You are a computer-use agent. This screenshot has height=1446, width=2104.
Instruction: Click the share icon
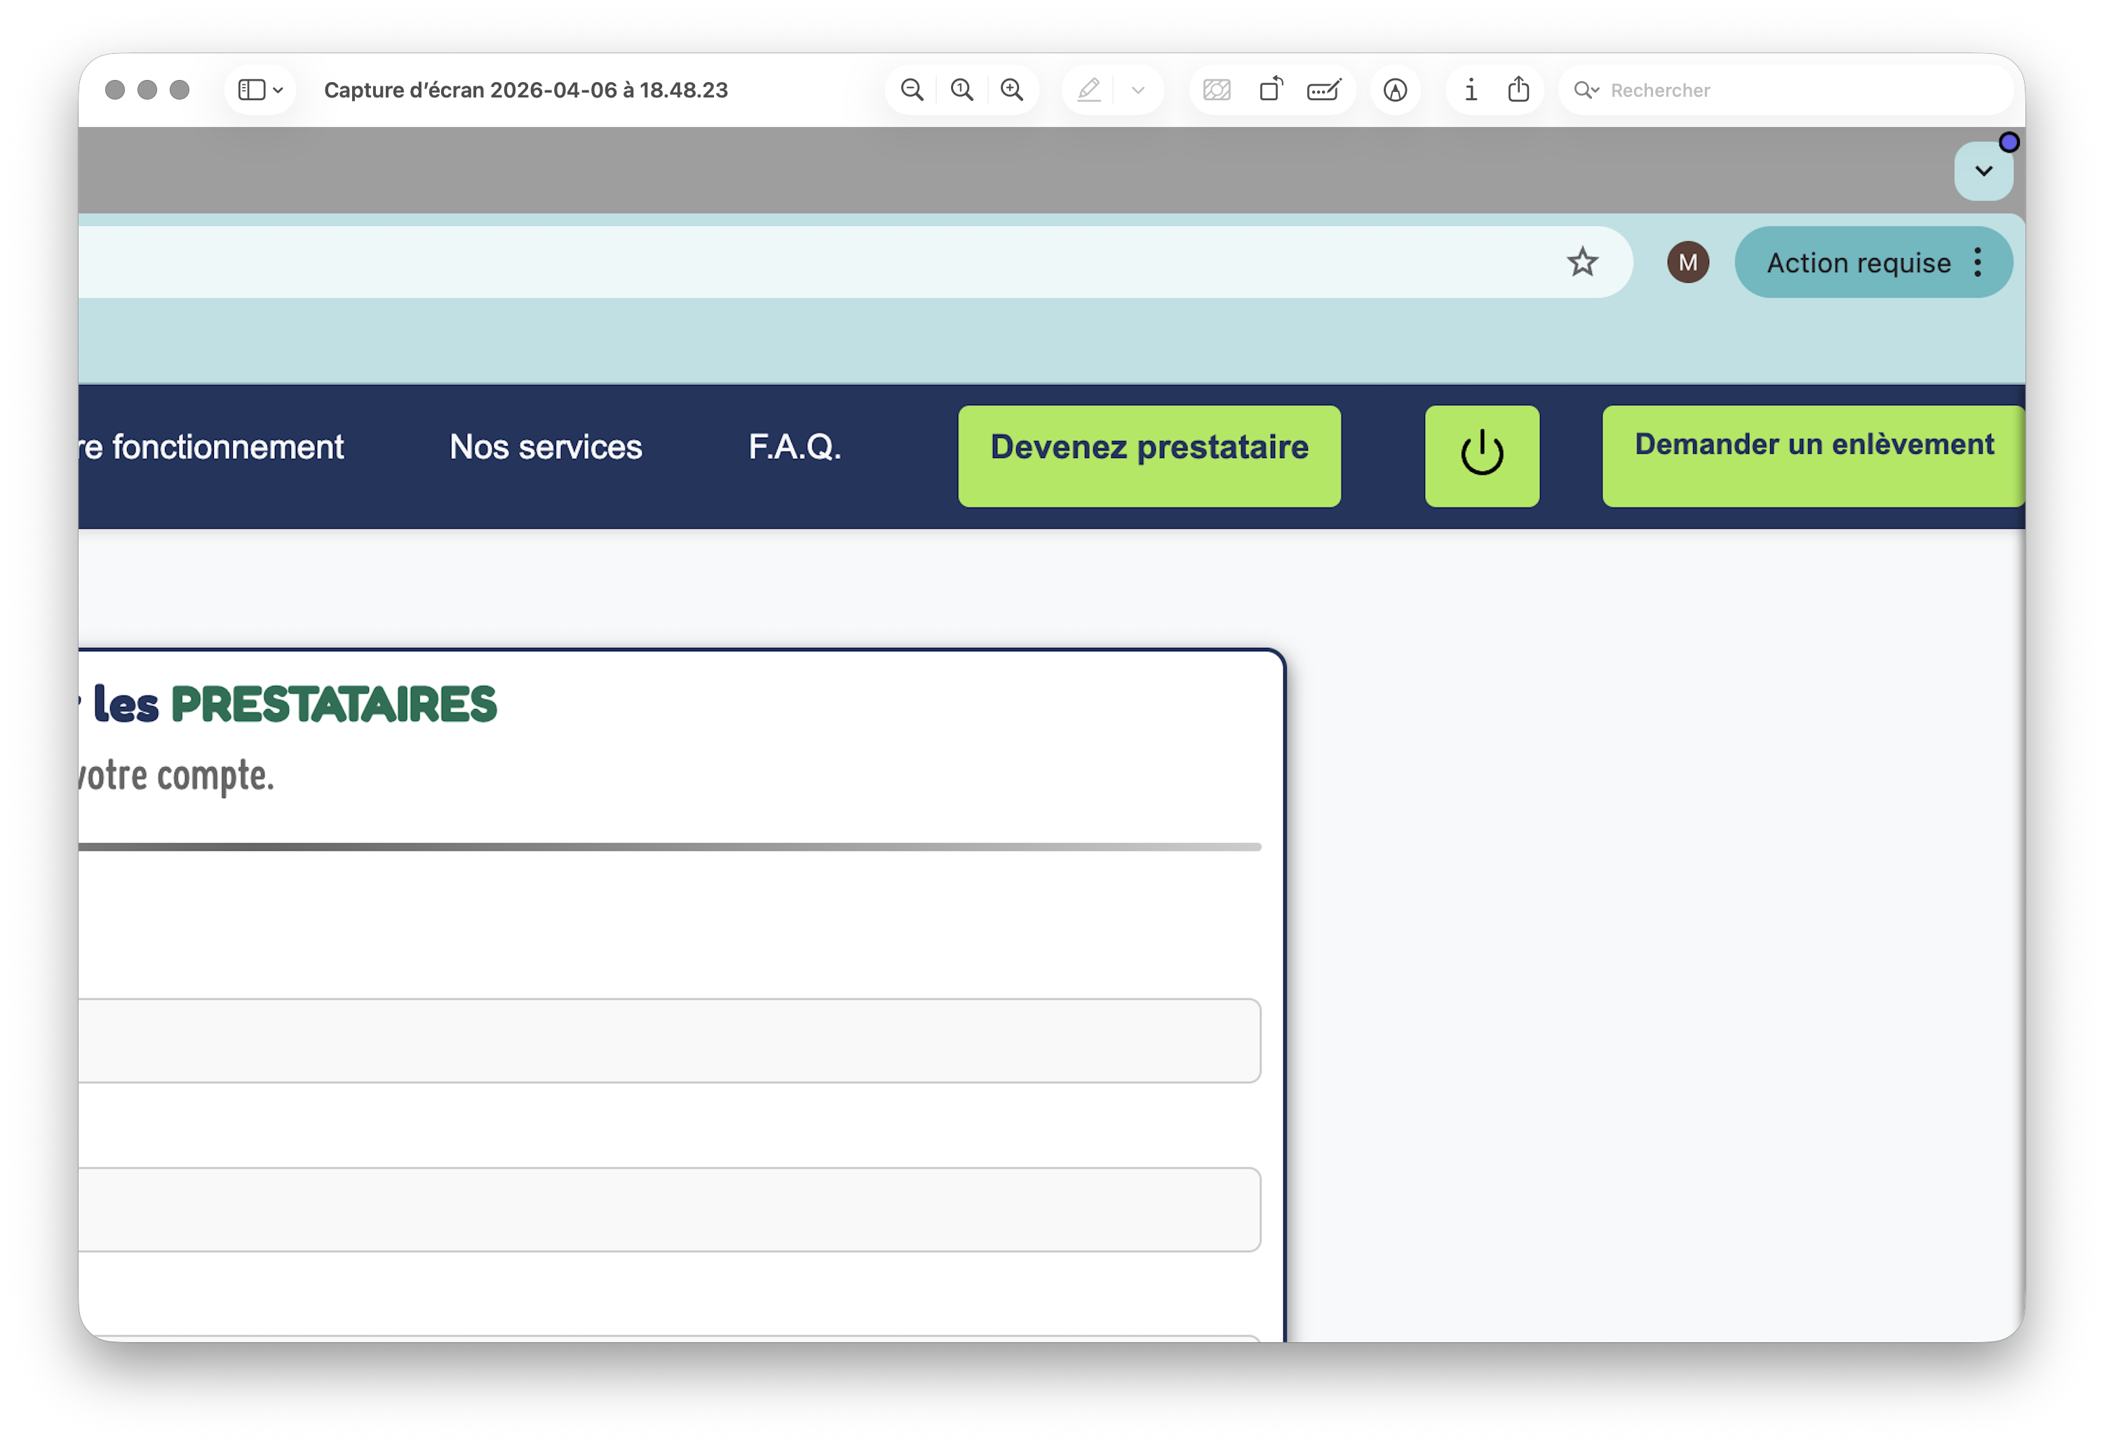(x=1518, y=90)
